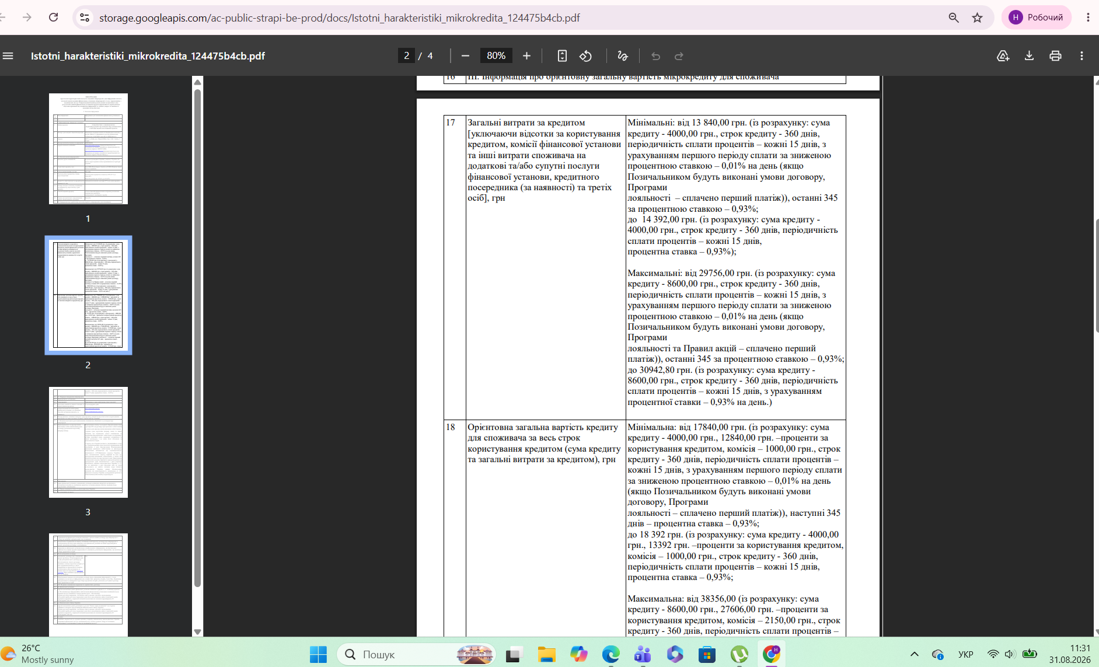1099x667 pixels.
Task: Open Chrome three-dot menu
Action: [x=1088, y=18]
